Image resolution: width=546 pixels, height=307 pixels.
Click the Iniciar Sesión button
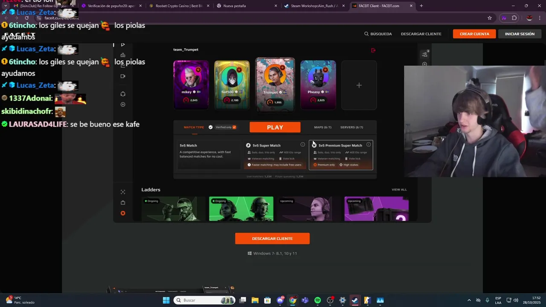(x=520, y=34)
